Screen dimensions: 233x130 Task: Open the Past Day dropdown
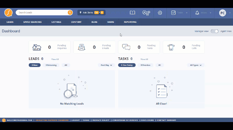point(106,65)
